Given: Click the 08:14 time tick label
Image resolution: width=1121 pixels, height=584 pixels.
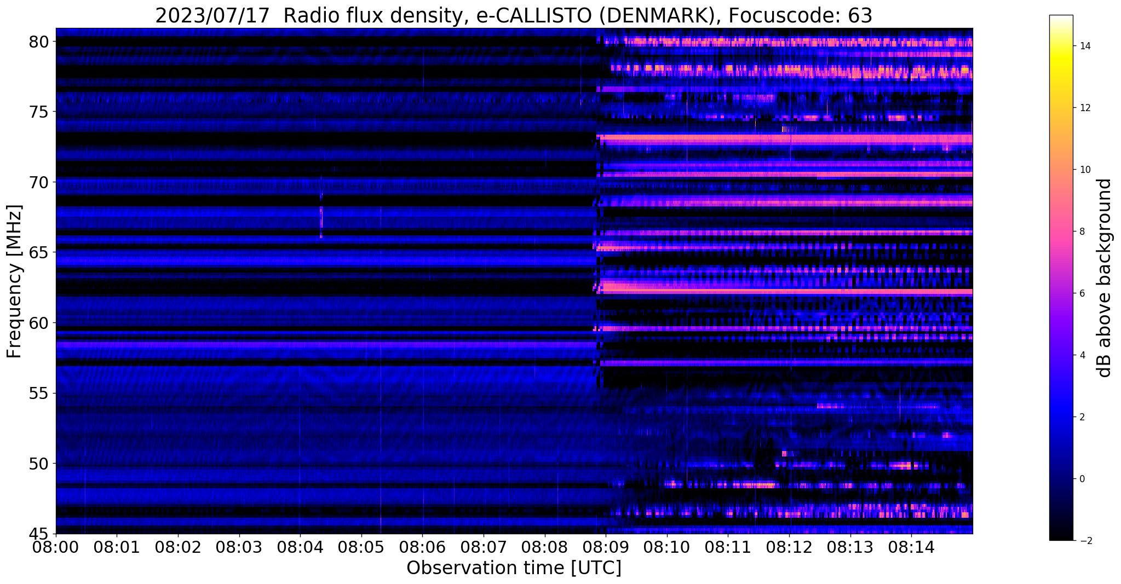Looking at the screenshot, I should (911, 547).
